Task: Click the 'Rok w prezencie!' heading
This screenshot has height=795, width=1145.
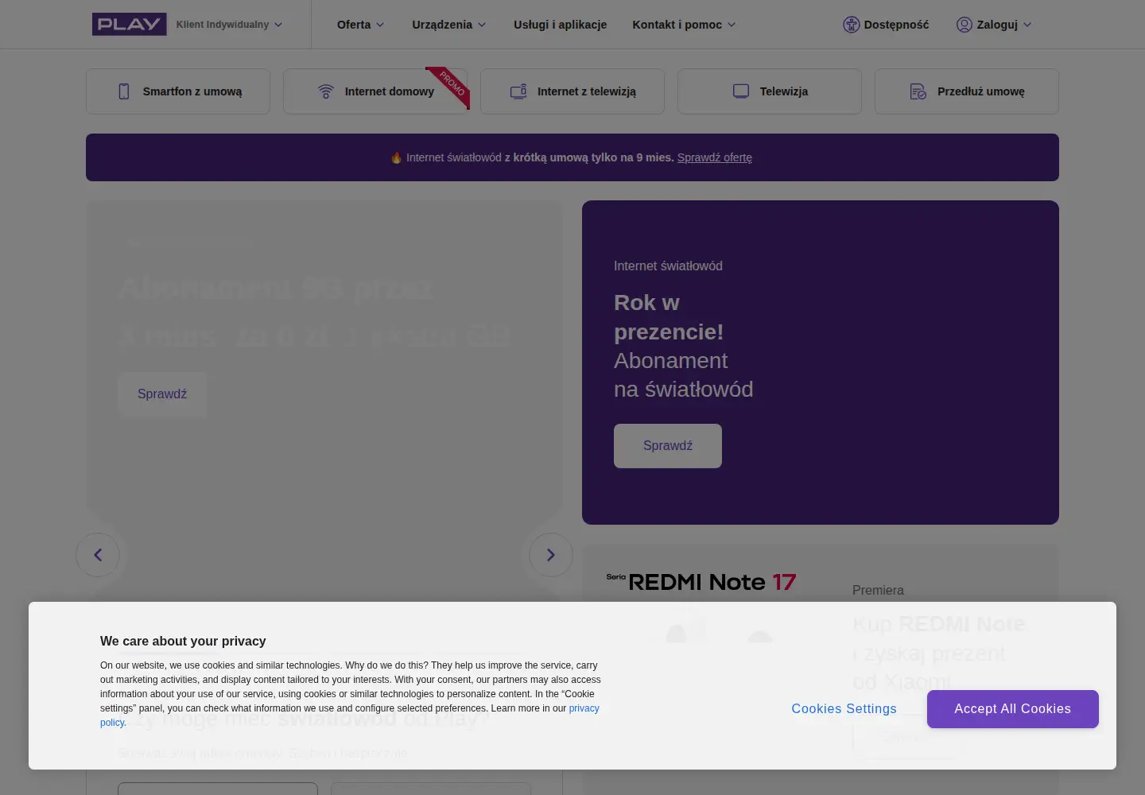Action: pyautogui.click(x=669, y=317)
